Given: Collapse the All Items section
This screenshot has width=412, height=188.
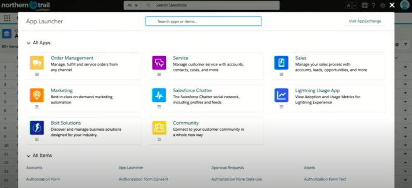Looking at the screenshot, I should [x=28, y=156].
